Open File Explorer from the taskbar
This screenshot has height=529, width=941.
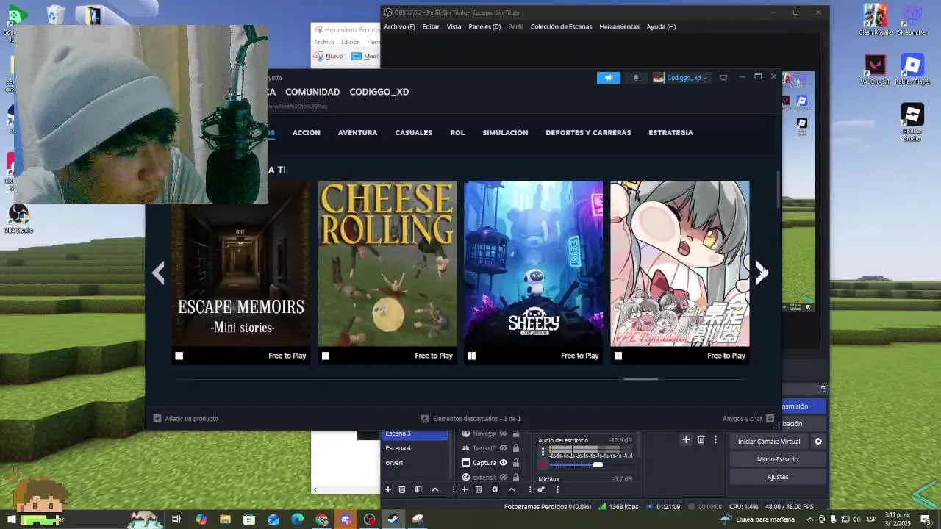(225, 519)
